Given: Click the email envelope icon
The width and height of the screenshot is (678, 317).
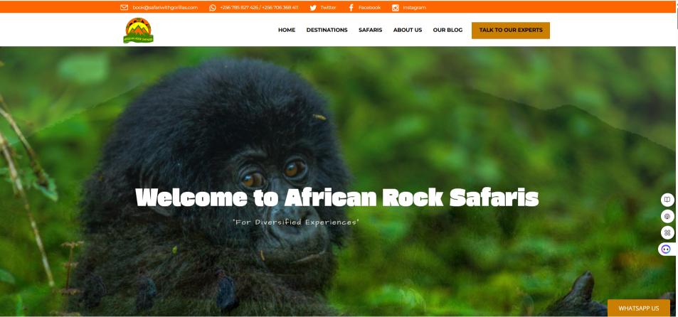Looking at the screenshot, I should click(124, 7).
